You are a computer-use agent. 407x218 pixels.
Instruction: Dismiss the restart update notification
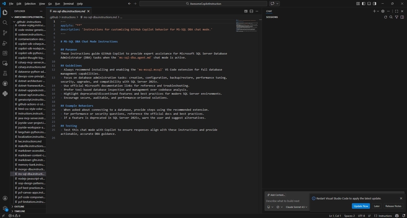(x=401, y=198)
